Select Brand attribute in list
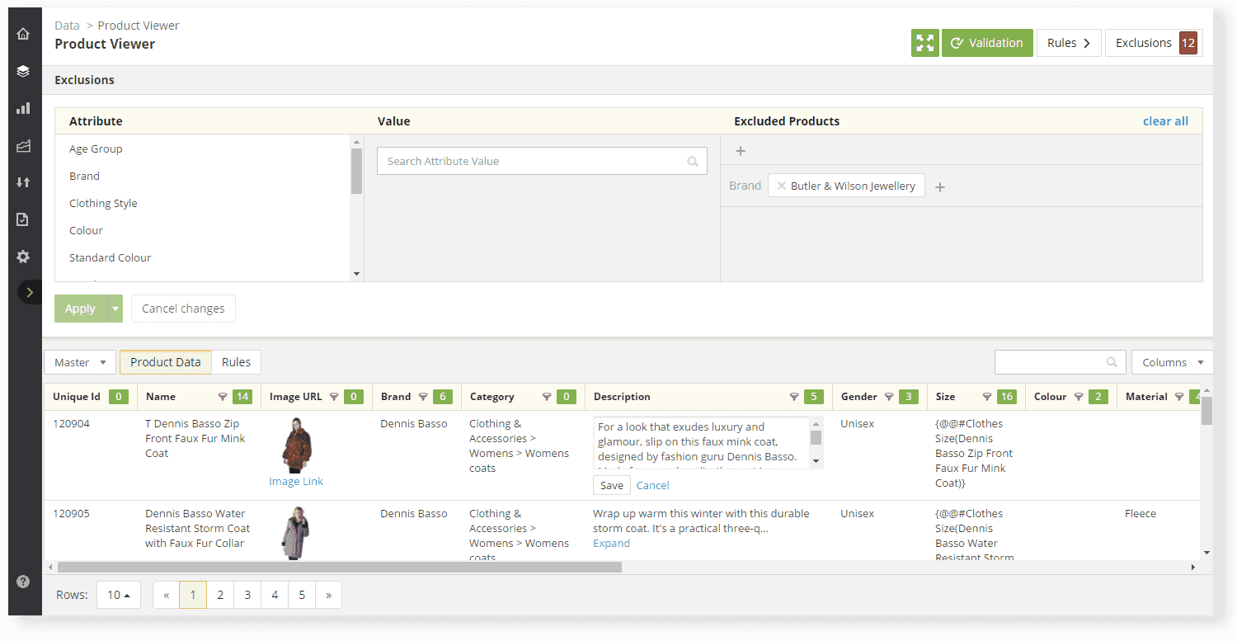1237x641 pixels. (x=84, y=177)
